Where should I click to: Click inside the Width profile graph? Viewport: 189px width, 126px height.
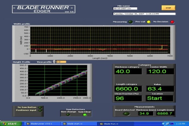click(x=100, y=40)
